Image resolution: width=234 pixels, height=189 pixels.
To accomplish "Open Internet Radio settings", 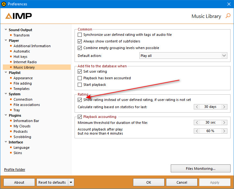I will click(x=25, y=62).
